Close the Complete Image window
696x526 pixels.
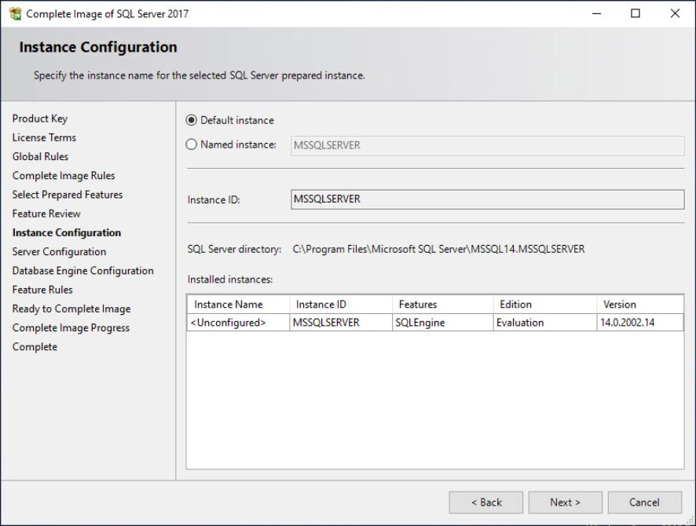(675, 13)
